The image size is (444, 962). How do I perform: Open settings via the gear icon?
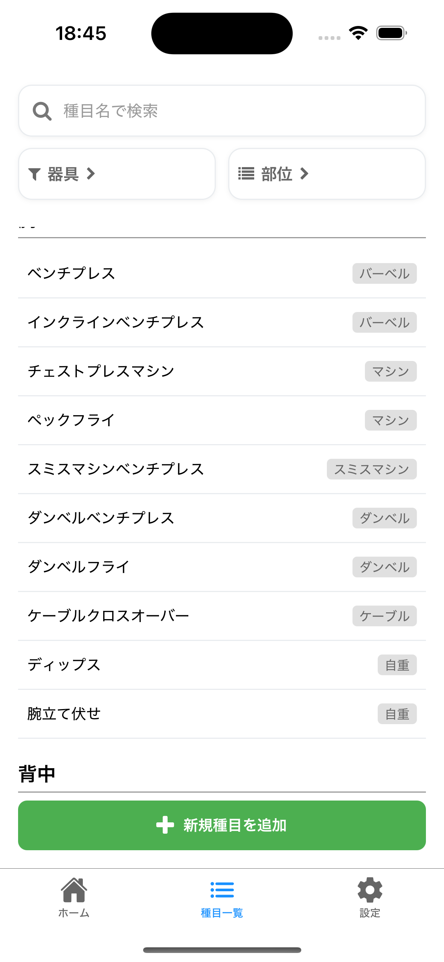click(x=370, y=890)
